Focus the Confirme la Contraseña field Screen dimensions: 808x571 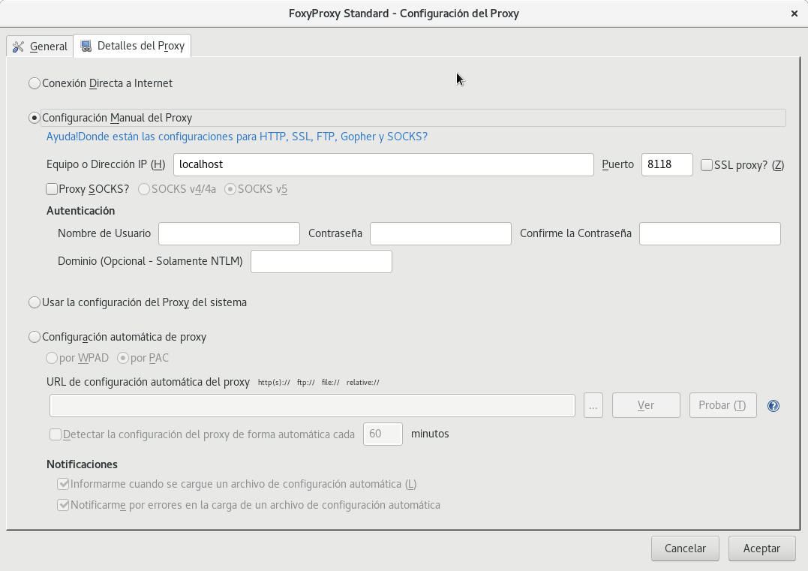[710, 233]
